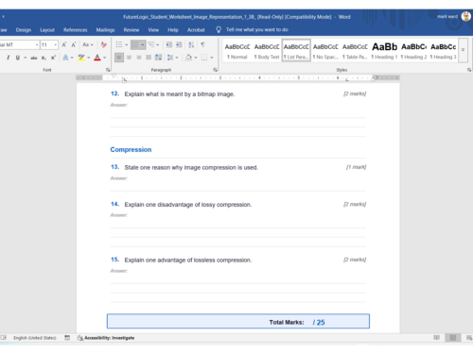Open the font size dropdown

[56, 45]
